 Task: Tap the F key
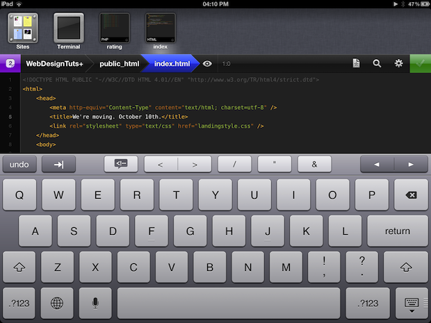tap(152, 231)
